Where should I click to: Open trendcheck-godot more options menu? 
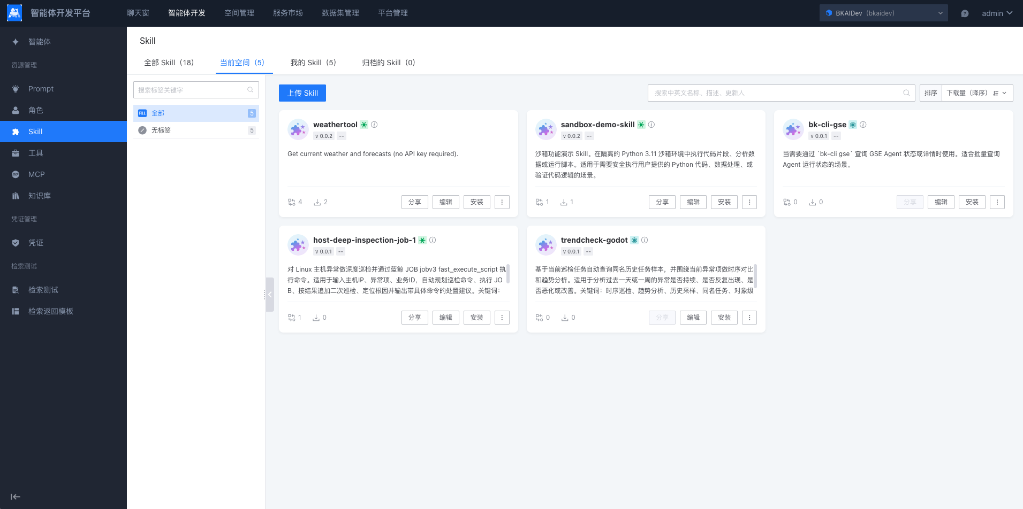point(749,318)
